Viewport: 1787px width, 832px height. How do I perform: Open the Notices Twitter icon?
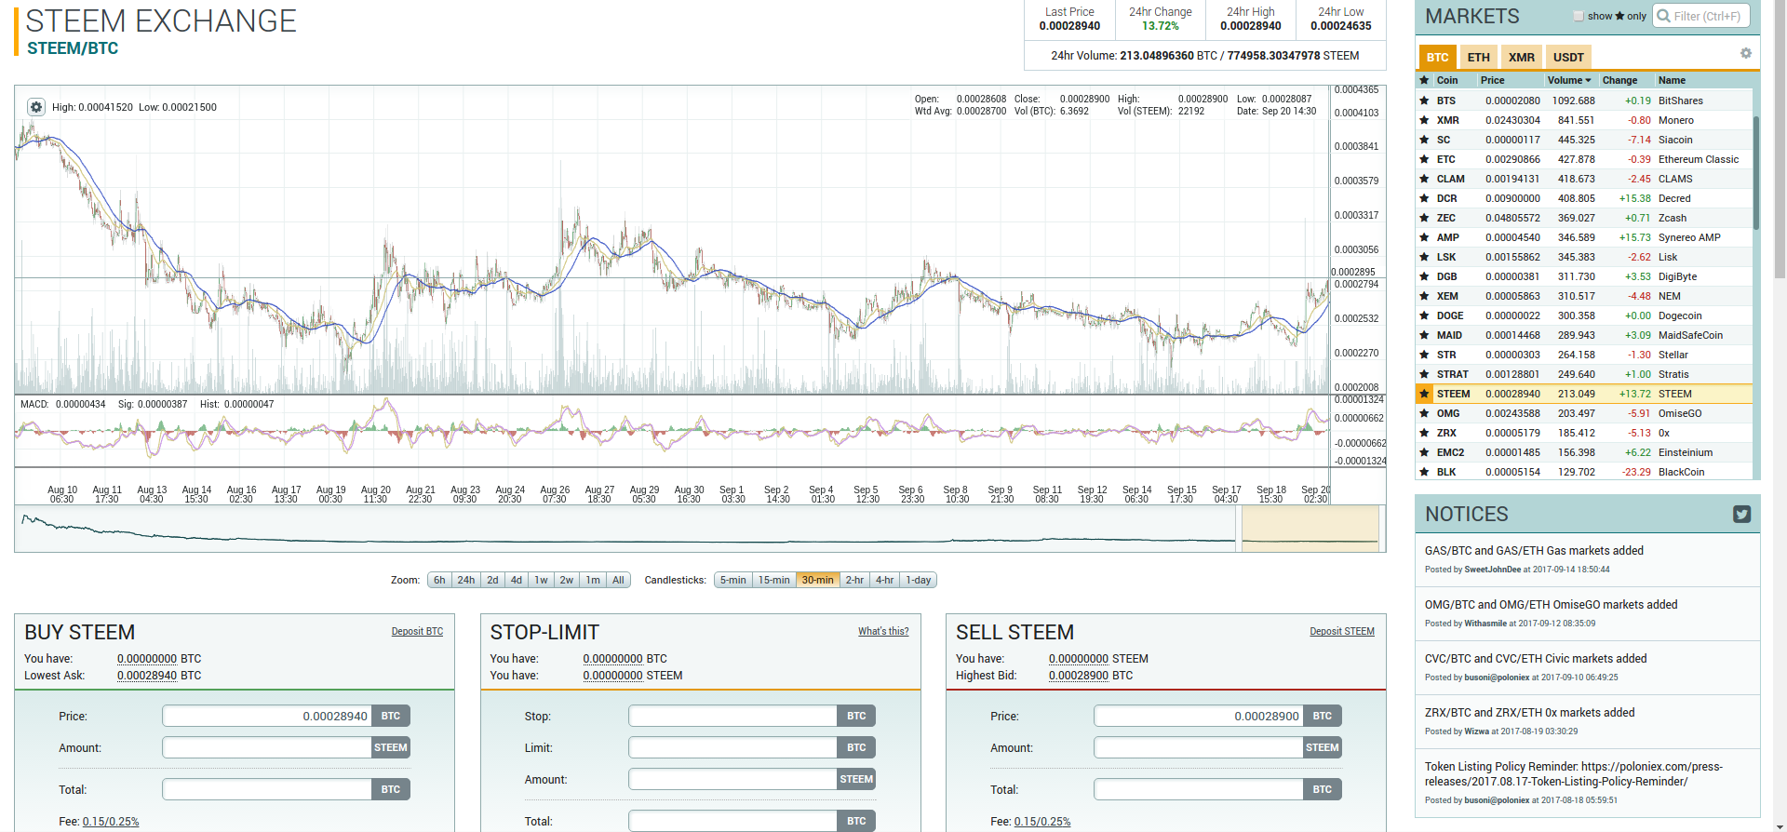[x=1742, y=514]
